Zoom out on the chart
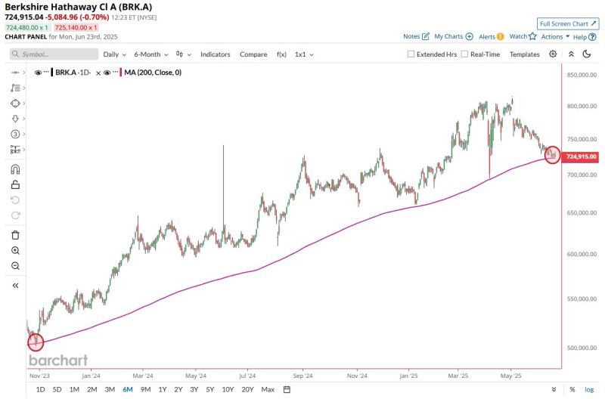 tap(15, 266)
